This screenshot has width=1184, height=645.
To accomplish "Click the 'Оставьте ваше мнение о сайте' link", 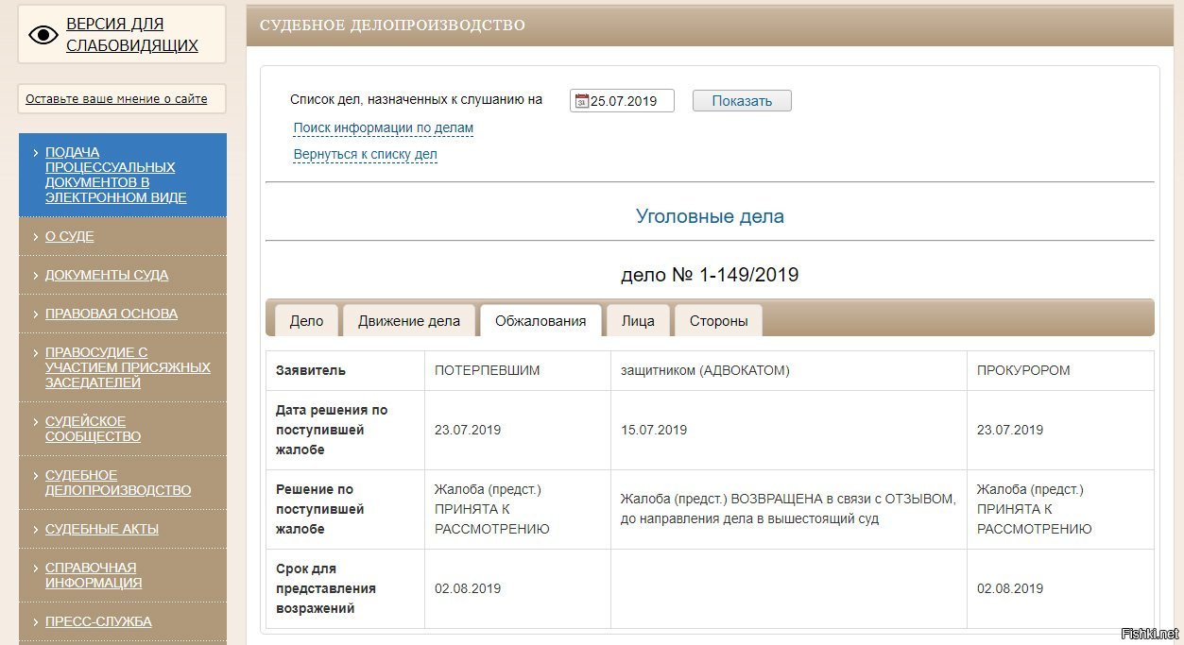I will 116,98.
